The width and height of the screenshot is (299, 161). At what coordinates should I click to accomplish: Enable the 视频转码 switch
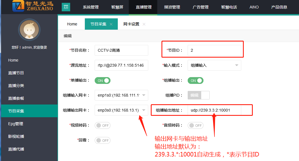pos(103,125)
